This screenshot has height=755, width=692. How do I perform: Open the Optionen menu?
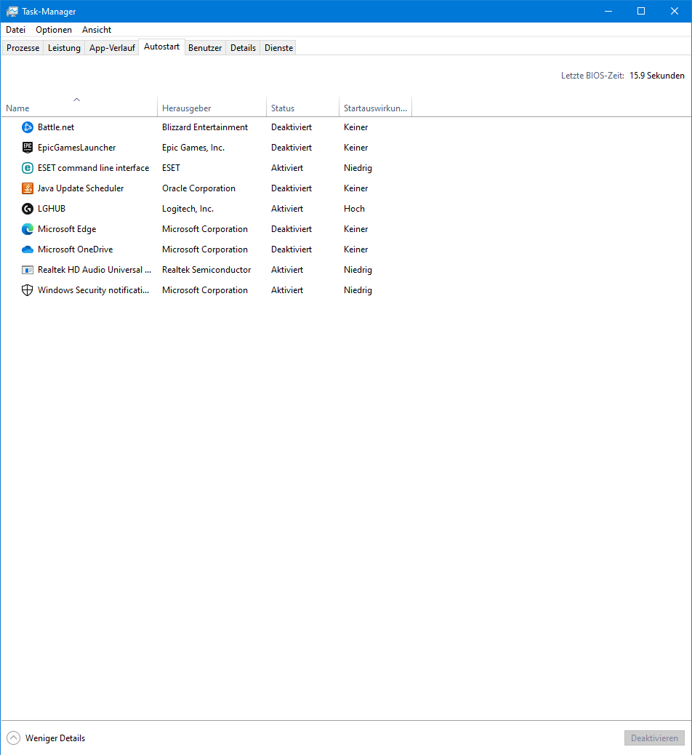tap(53, 29)
